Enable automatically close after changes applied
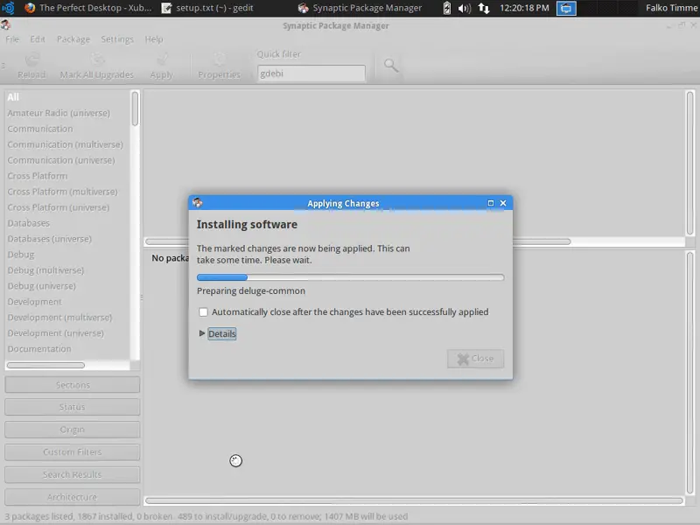The height and width of the screenshot is (525, 700). tap(203, 312)
